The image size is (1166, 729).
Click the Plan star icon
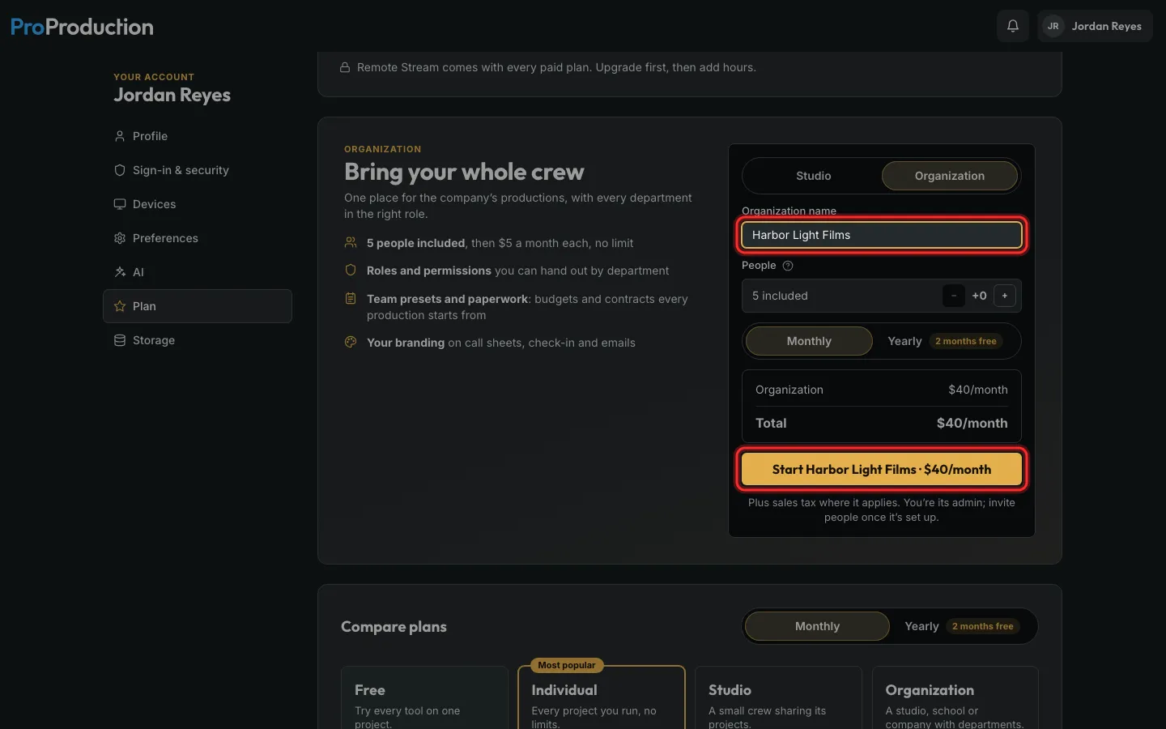(x=120, y=306)
